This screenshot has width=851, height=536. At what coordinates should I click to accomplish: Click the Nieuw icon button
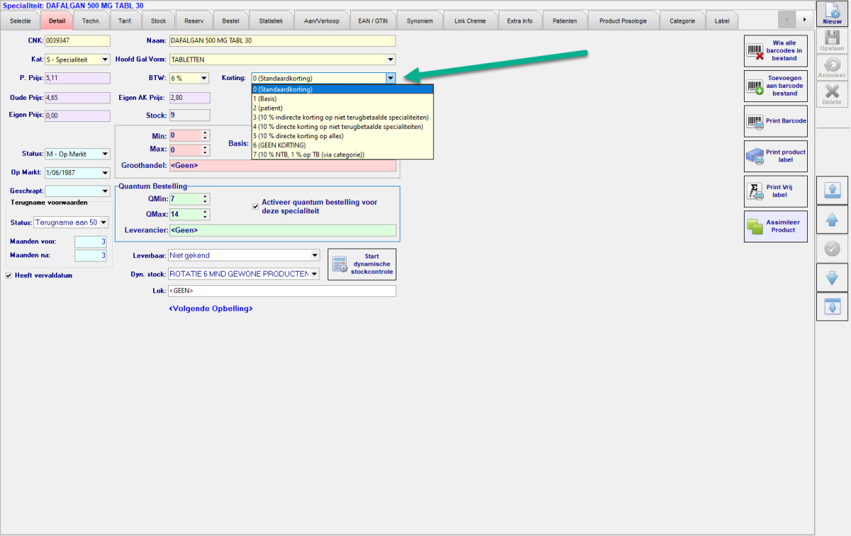[832, 14]
